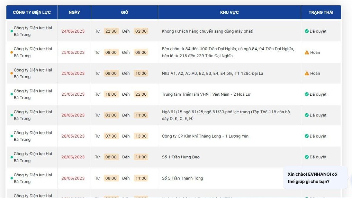The width and height of the screenshot is (352, 198).
Task: Click the GIỜ column header
Action: pos(125,12)
